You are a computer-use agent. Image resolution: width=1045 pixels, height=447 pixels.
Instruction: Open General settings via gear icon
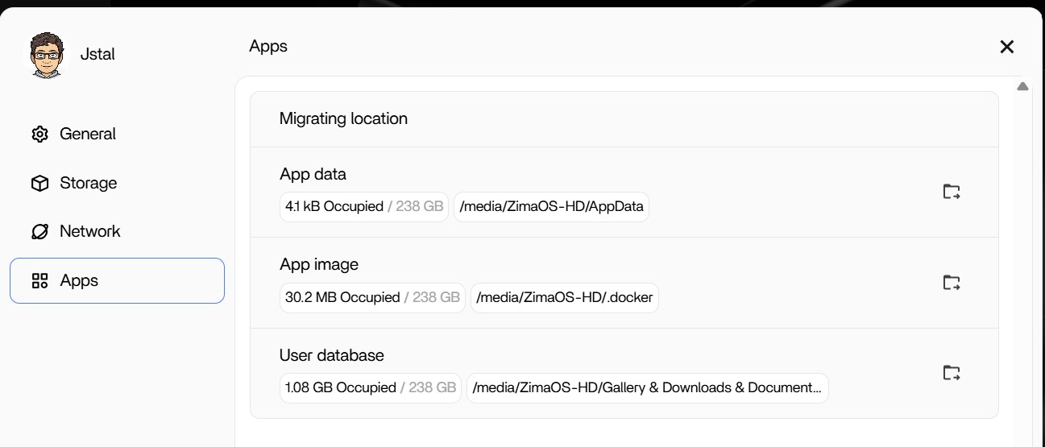coord(39,134)
